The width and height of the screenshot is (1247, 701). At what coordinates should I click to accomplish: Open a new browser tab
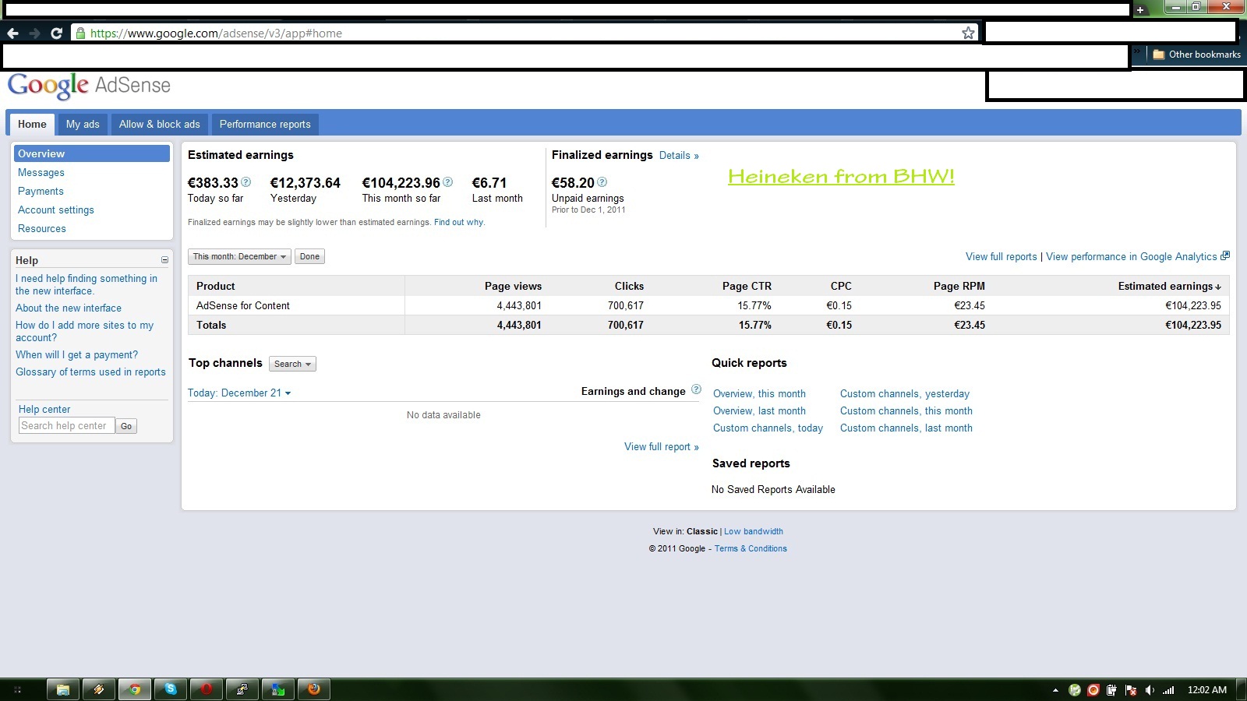(1140, 10)
